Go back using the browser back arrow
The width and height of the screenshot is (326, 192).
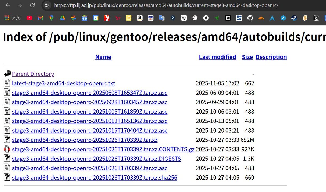8,5
